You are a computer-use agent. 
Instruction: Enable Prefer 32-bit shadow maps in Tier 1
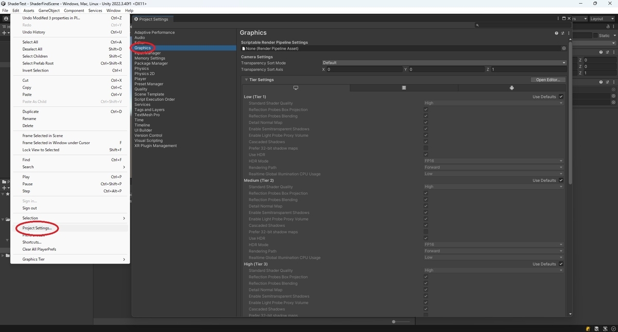tap(426, 148)
